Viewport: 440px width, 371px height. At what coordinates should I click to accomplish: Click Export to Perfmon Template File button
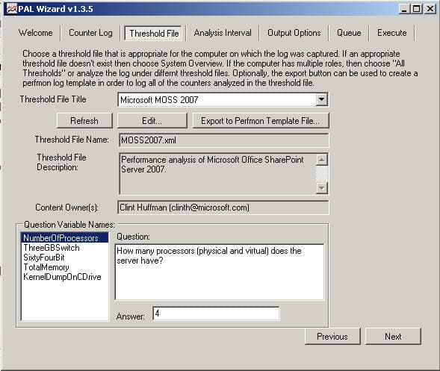(261, 121)
